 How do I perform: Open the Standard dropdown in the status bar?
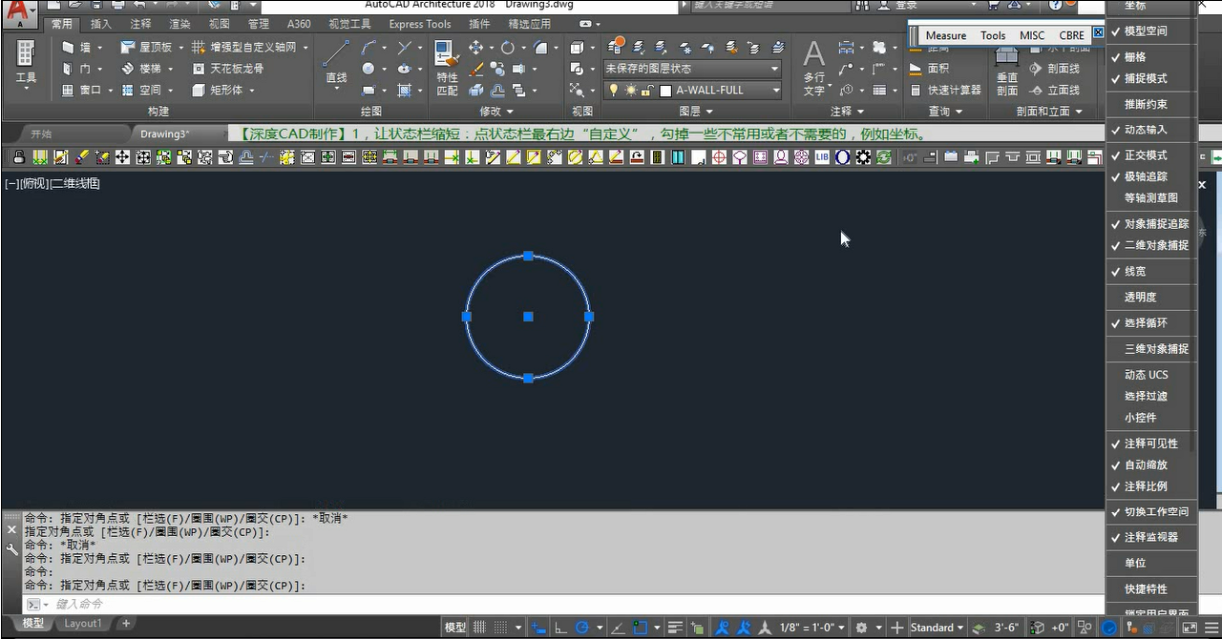[x=938, y=628]
